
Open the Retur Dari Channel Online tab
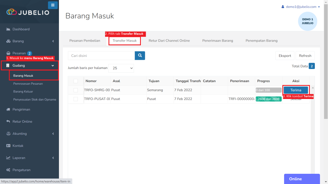(x=169, y=41)
